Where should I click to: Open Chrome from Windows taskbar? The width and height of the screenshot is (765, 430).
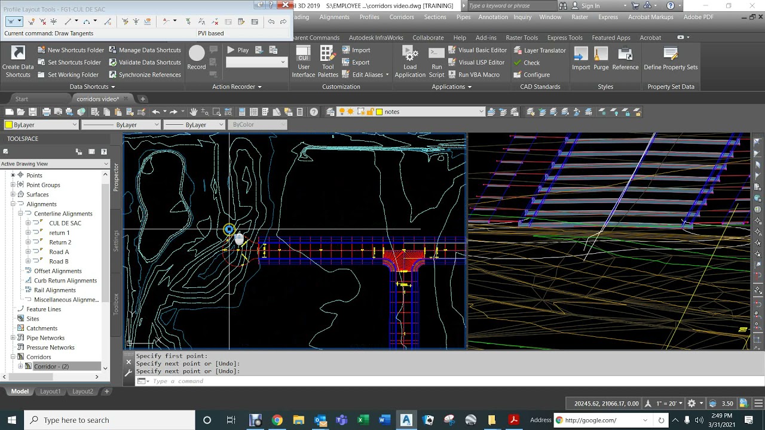pos(277,420)
